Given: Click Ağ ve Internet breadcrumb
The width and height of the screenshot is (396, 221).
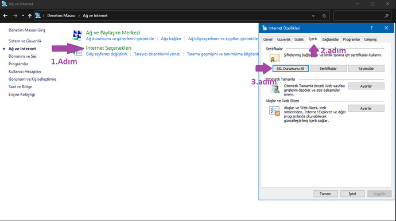Looking at the screenshot, I should point(95,15).
